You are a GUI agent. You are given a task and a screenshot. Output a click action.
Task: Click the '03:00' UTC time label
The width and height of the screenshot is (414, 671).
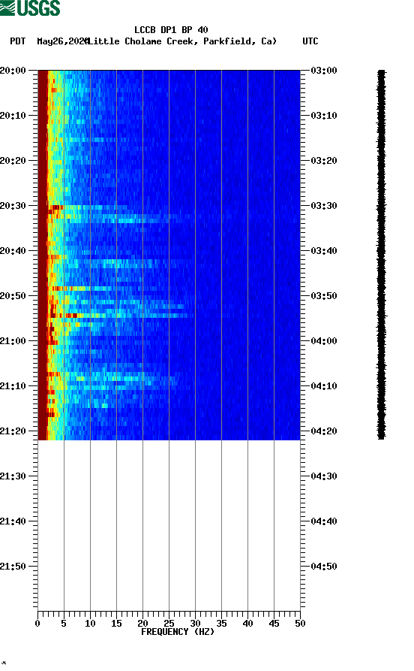(x=324, y=70)
